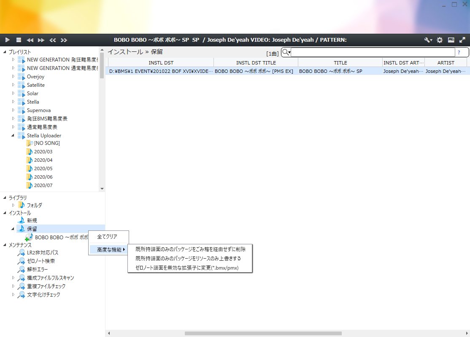Image resolution: width=470 pixels, height=337 pixels.
Task: Sort by the TITLE column header
Action: coord(340,62)
